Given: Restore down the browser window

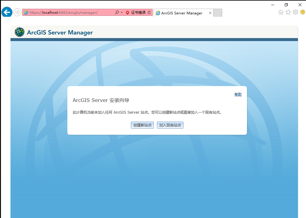Looking at the screenshot, I should 286,5.
